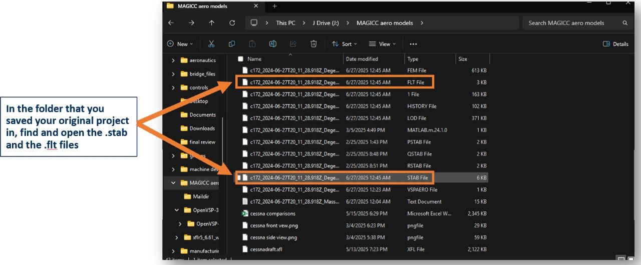Image resolution: width=641 pixels, height=265 pixels.
Task: Expand the aeronautics folder in tree
Action: tap(173, 60)
